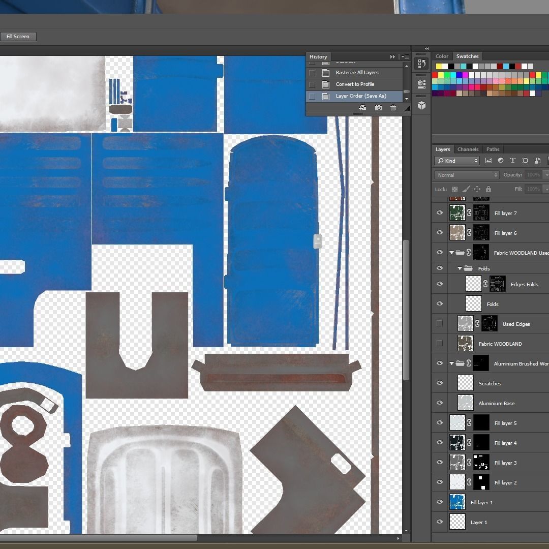This screenshot has width=549, height=549.
Task: Pick the cyan swatch in first row
Action: (x=453, y=75)
